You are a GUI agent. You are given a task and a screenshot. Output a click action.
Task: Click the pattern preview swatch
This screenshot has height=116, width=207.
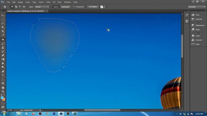pos(102,7)
